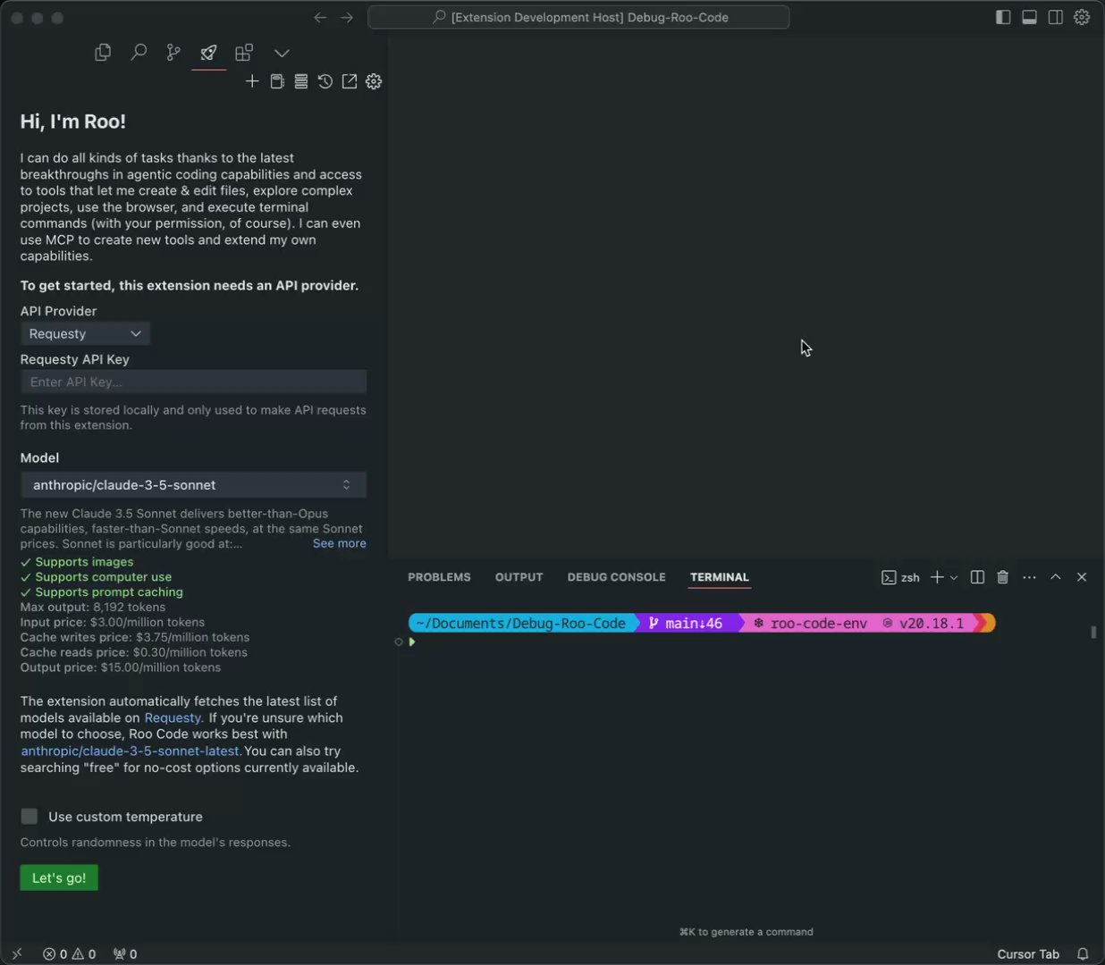The height and width of the screenshot is (965, 1105).
Task: Click the terminal scrollbar marker
Action: [1093, 632]
